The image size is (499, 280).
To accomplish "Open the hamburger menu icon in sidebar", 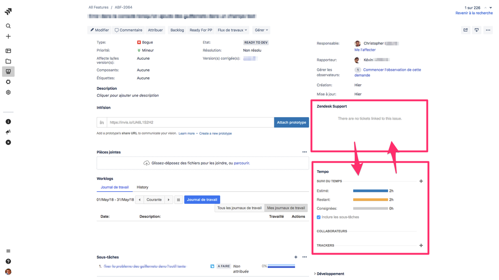I will coord(8,251).
